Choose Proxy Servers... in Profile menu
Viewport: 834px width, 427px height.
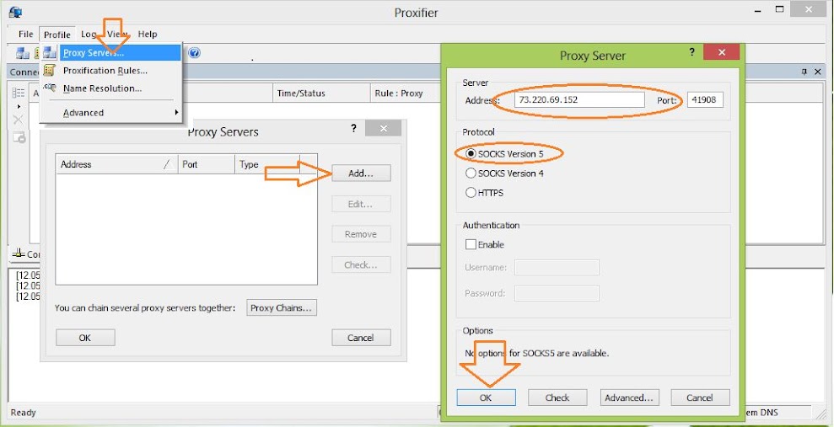point(121,52)
